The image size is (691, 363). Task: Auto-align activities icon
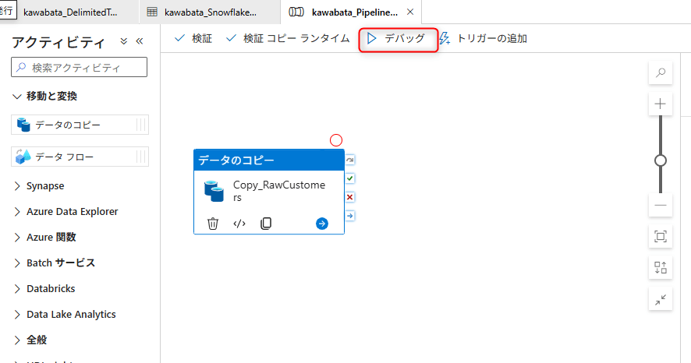click(660, 267)
